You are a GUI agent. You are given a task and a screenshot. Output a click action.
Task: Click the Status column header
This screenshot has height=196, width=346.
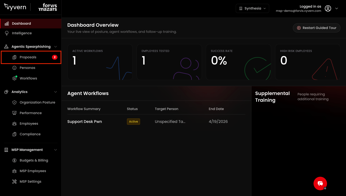(132, 109)
